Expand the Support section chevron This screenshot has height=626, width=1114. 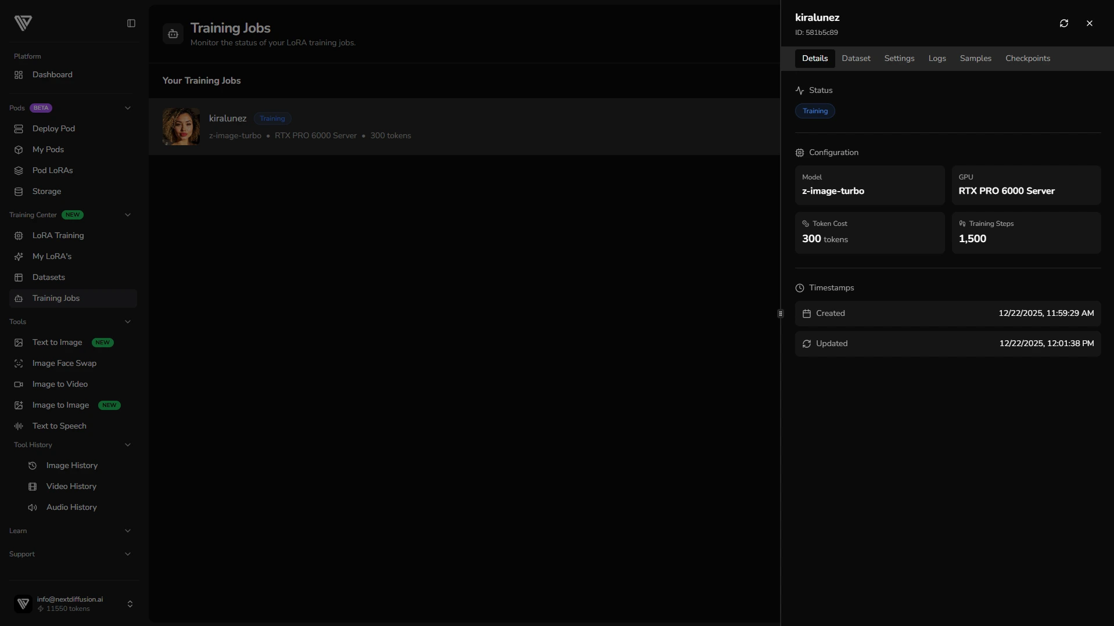click(x=128, y=554)
